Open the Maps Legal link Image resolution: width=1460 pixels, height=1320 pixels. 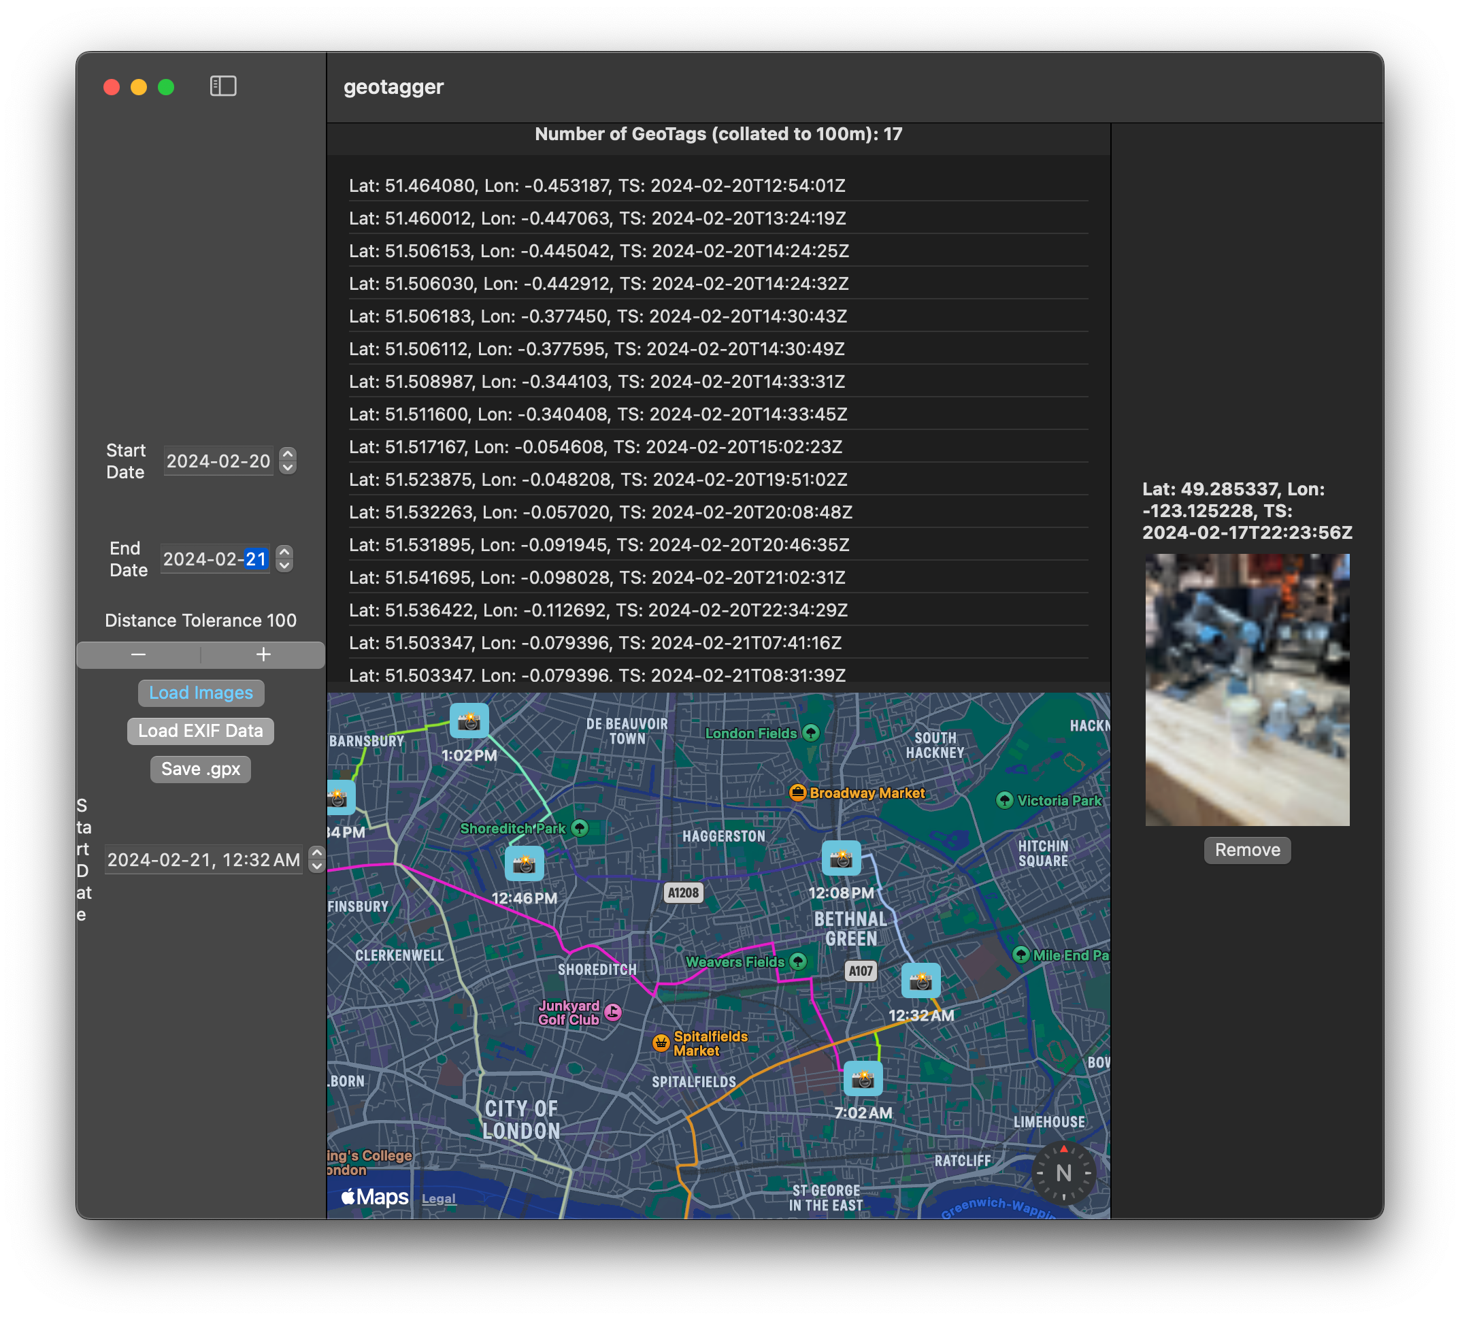click(x=438, y=1198)
